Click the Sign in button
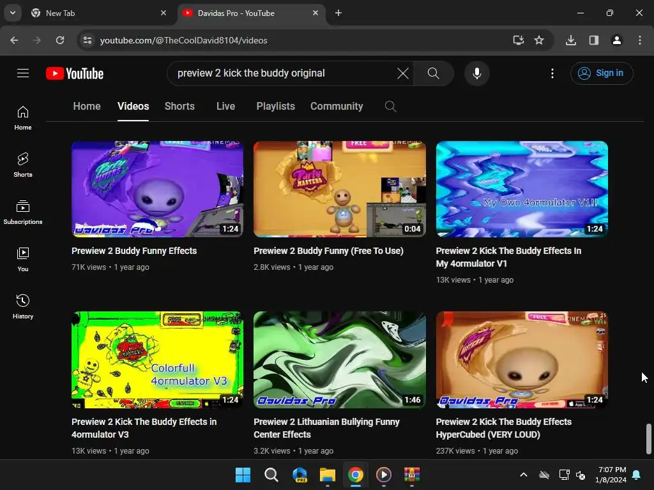The image size is (654, 490). point(602,73)
